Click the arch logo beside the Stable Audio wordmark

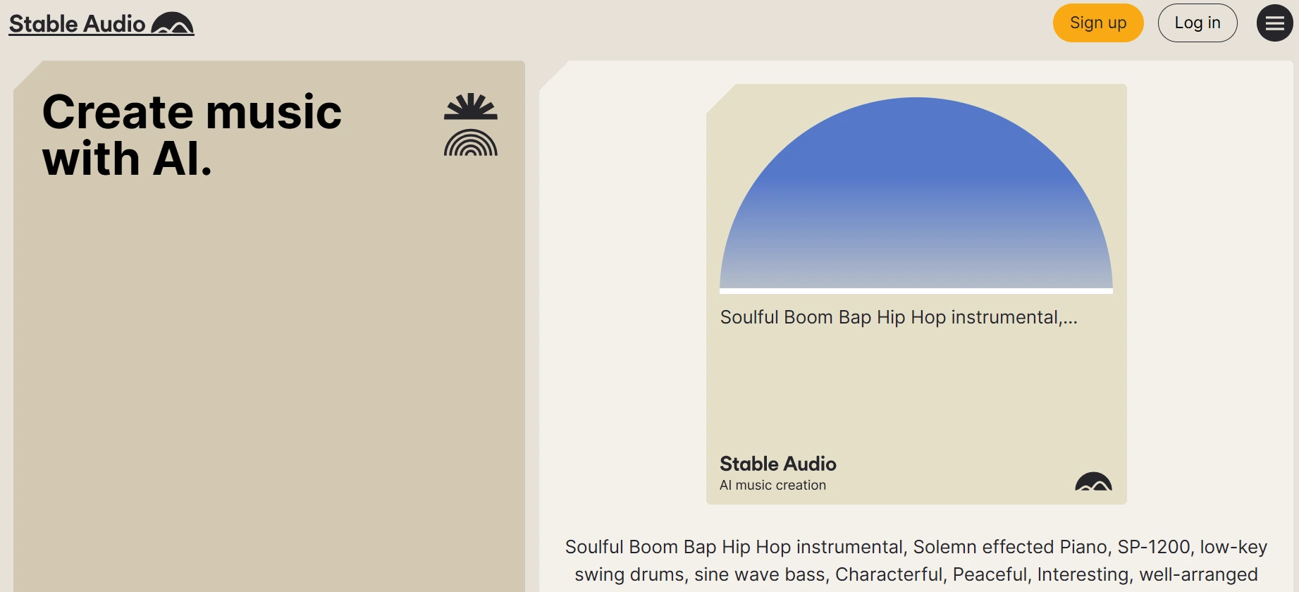coord(172,23)
